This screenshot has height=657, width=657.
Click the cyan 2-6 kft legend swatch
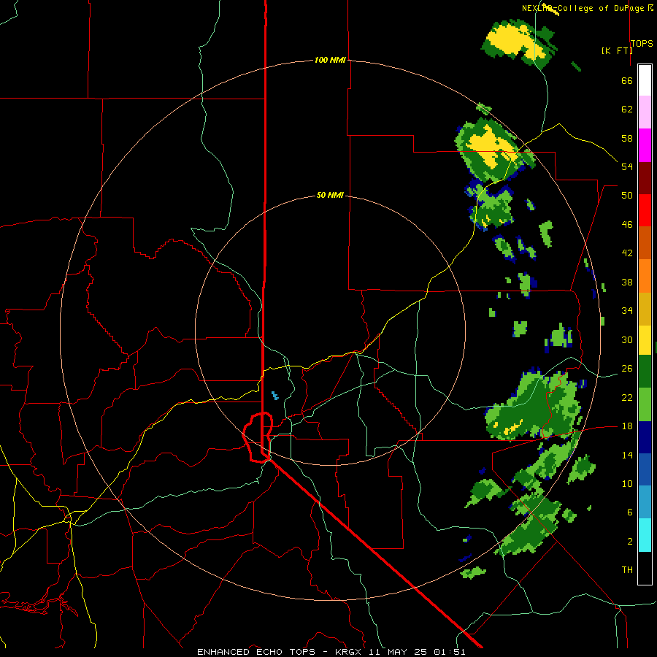645,535
